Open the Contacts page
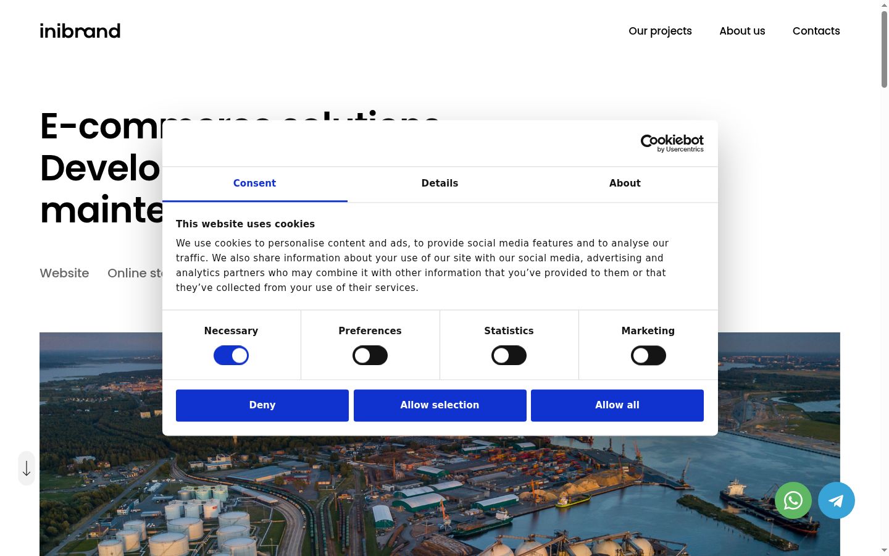 pyautogui.click(x=816, y=31)
